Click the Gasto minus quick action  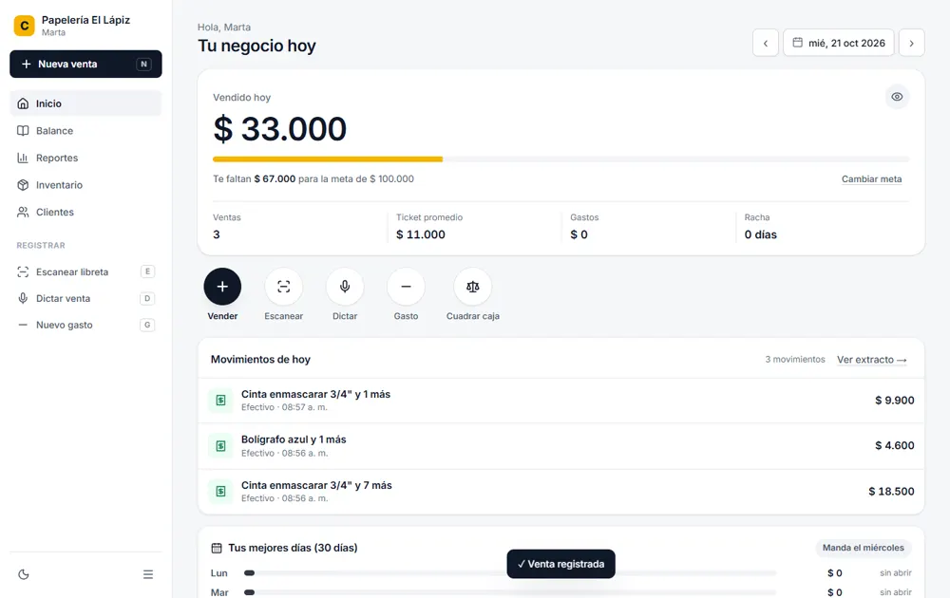click(406, 287)
